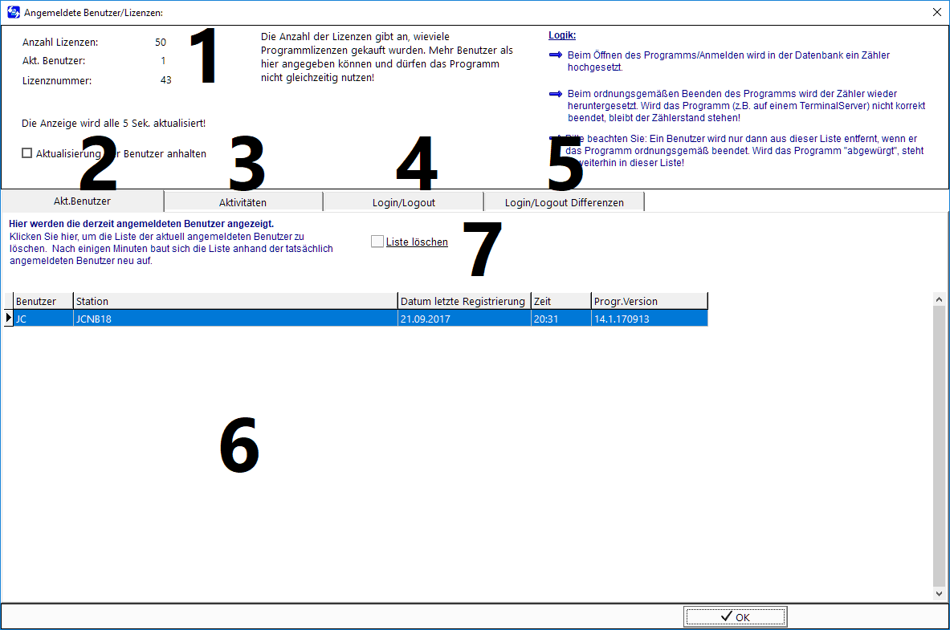The width and height of the screenshot is (950, 630).
Task: Click the 'Anzahl Lizenzen:' label
Action: click(x=60, y=42)
